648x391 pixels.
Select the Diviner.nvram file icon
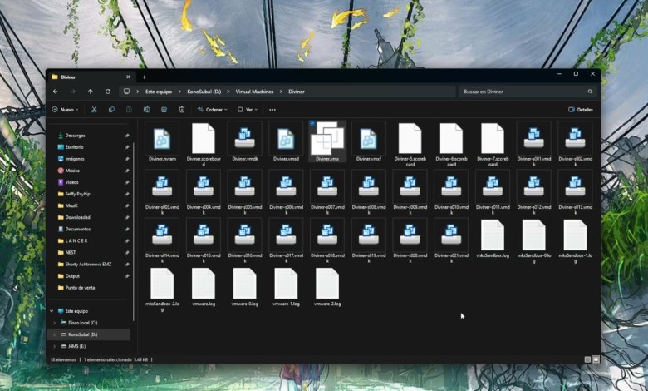coord(162,139)
